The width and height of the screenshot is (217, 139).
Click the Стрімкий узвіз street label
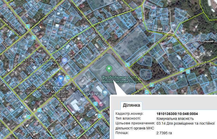point(208,41)
